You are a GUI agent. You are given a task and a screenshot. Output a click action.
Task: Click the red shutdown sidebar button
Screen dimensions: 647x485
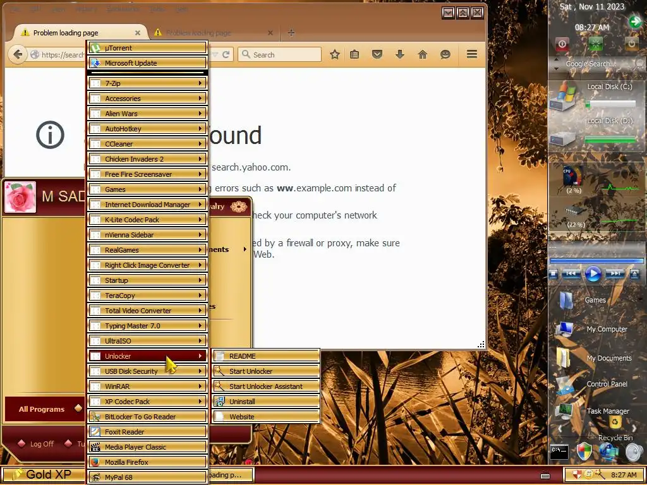(x=562, y=44)
